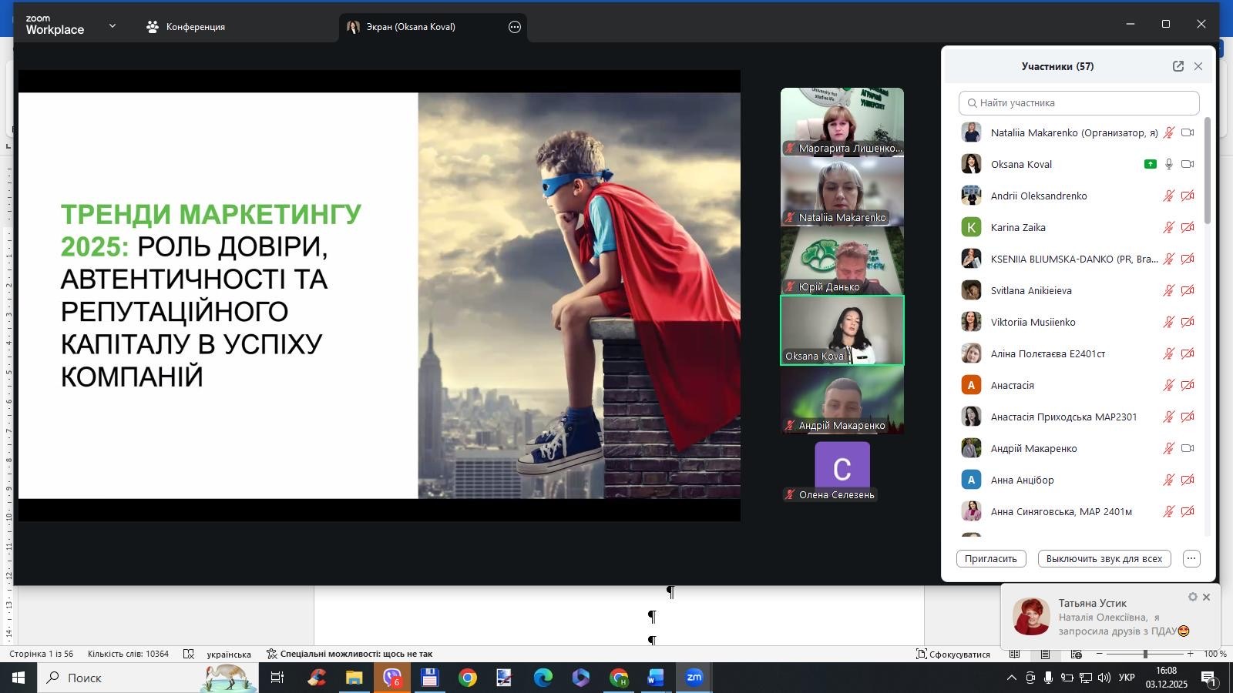The width and height of the screenshot is (1233, 693).
Task: Close the Участники panel
Action: (x=1198, y=66)
